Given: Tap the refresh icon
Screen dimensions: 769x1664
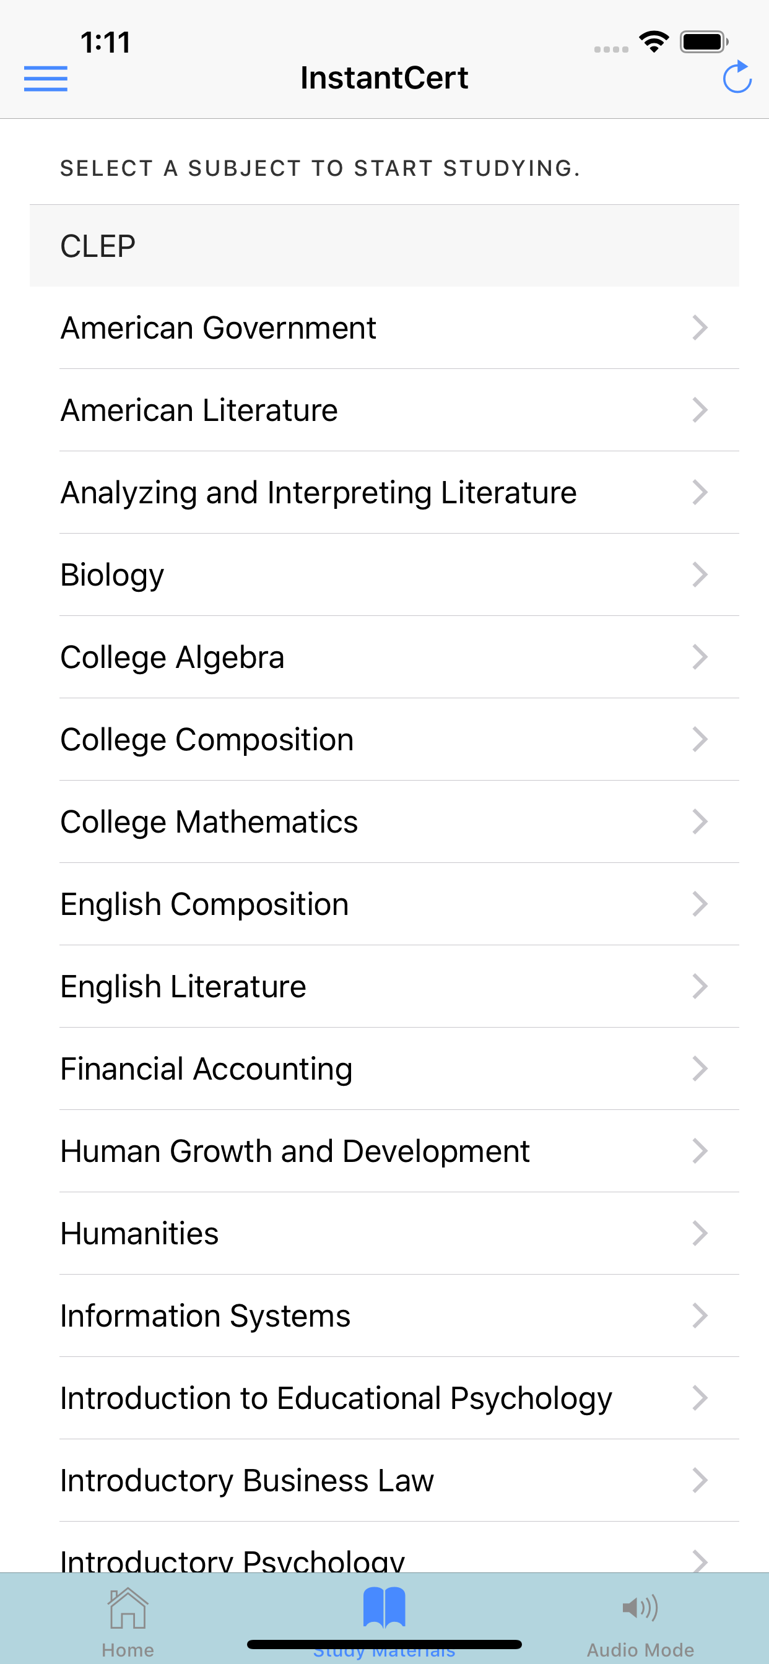Looking at the screenshot, I should click(x=736, y=77).
